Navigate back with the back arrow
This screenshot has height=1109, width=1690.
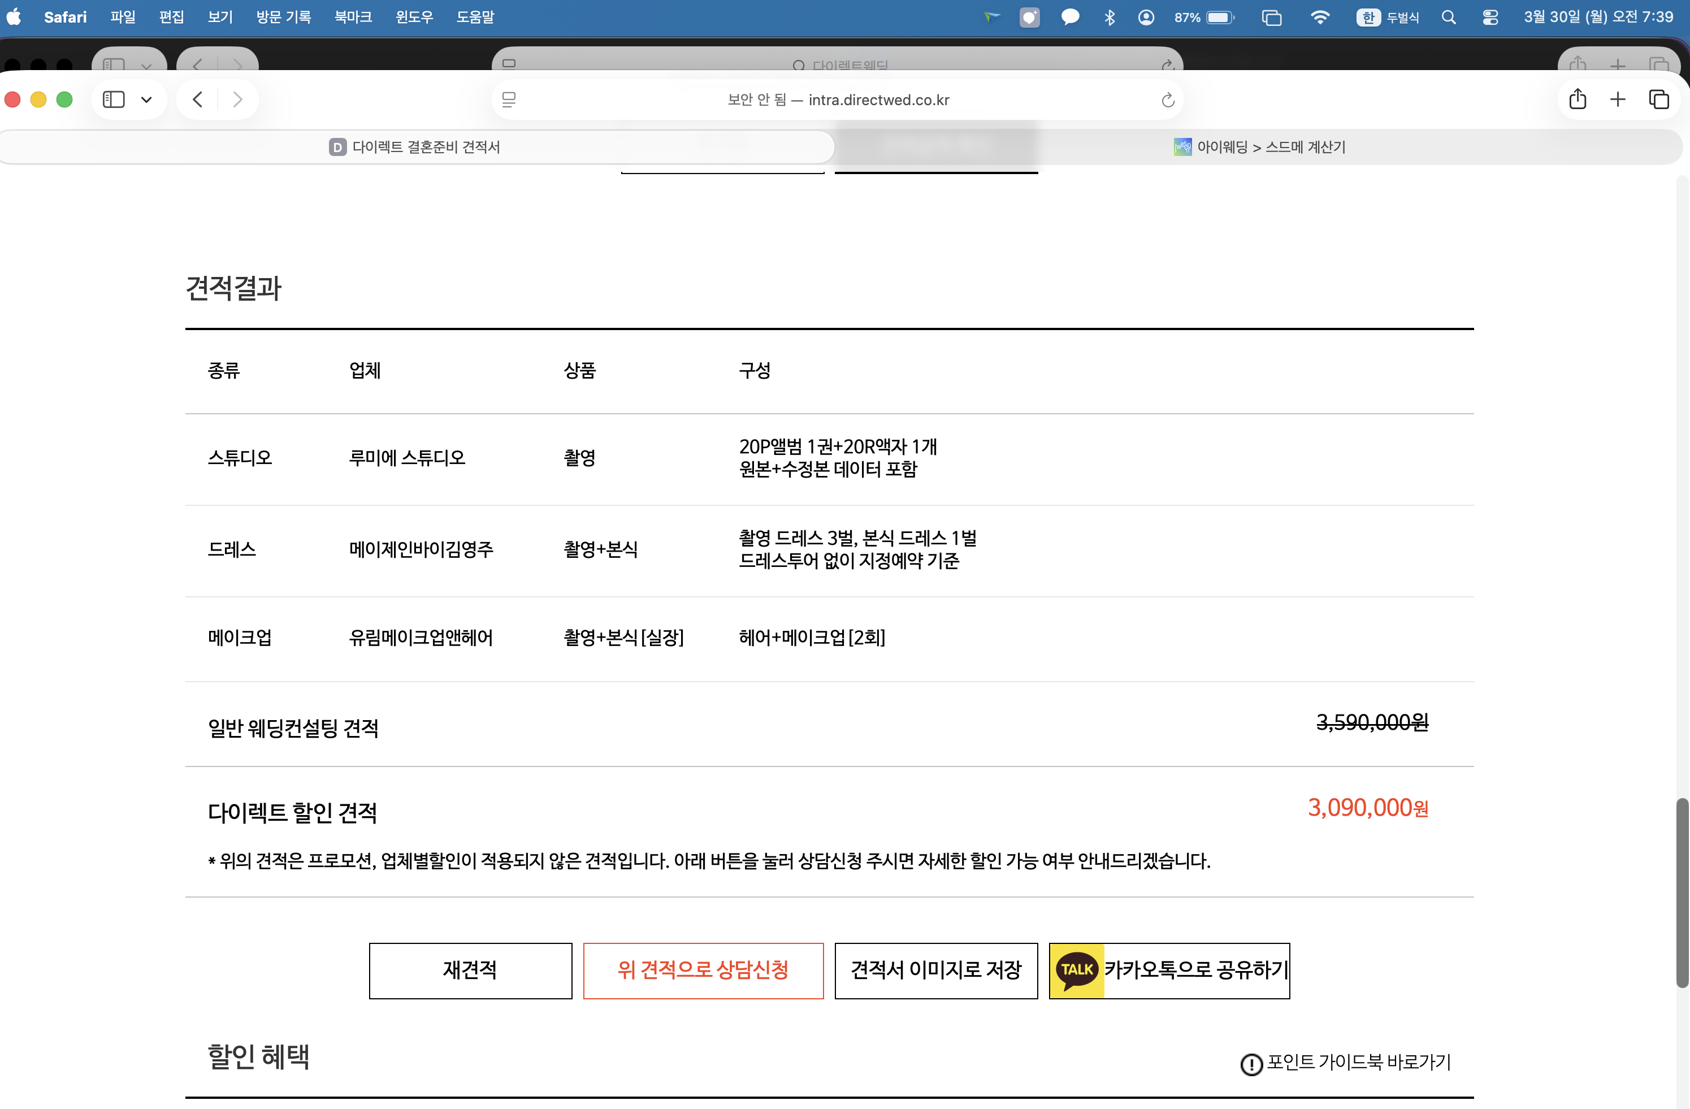click(x=197, y=99)
